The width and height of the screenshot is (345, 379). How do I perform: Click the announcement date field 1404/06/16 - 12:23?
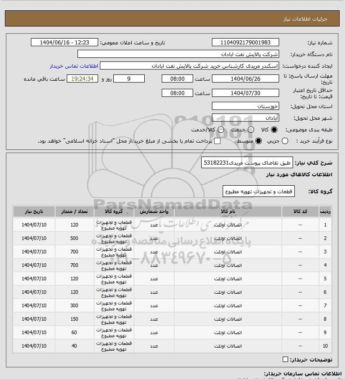(65, 42)
